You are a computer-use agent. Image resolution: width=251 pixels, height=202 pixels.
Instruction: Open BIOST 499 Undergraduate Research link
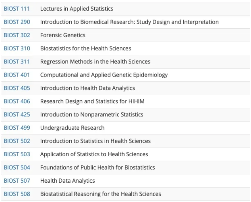coord(17,128)
